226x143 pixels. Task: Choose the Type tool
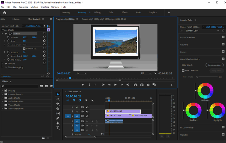click(x=58, y=128)
